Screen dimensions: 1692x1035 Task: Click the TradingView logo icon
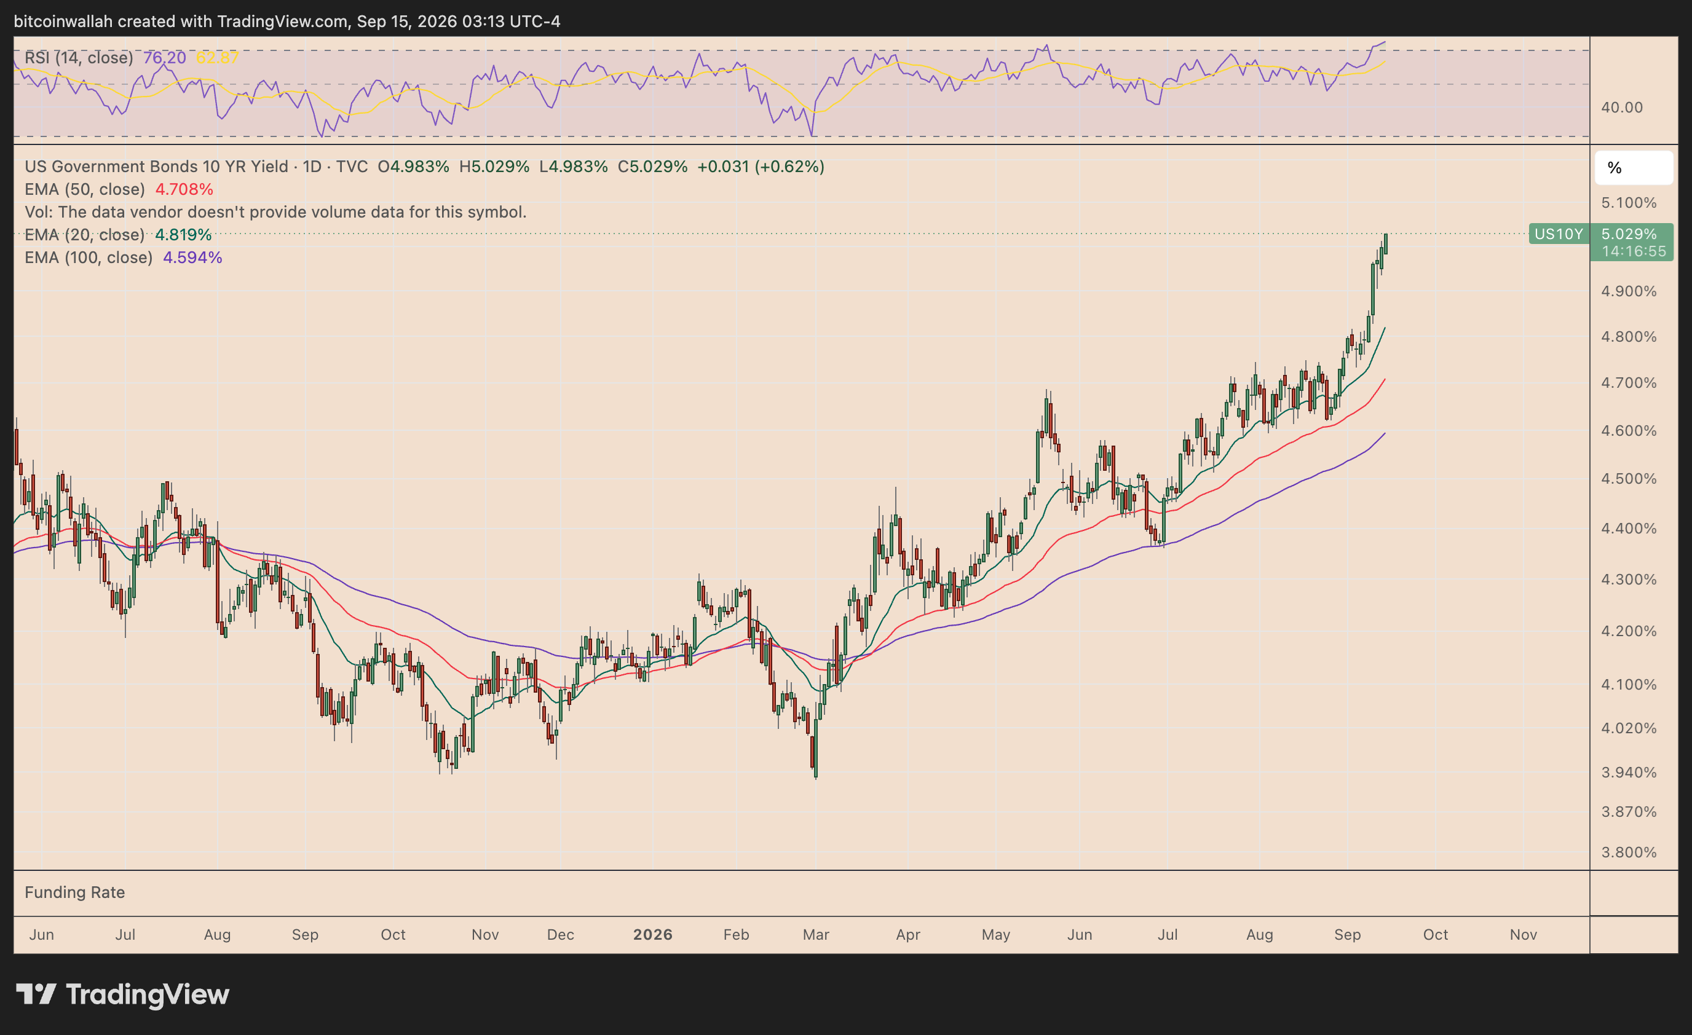point(36,994)
